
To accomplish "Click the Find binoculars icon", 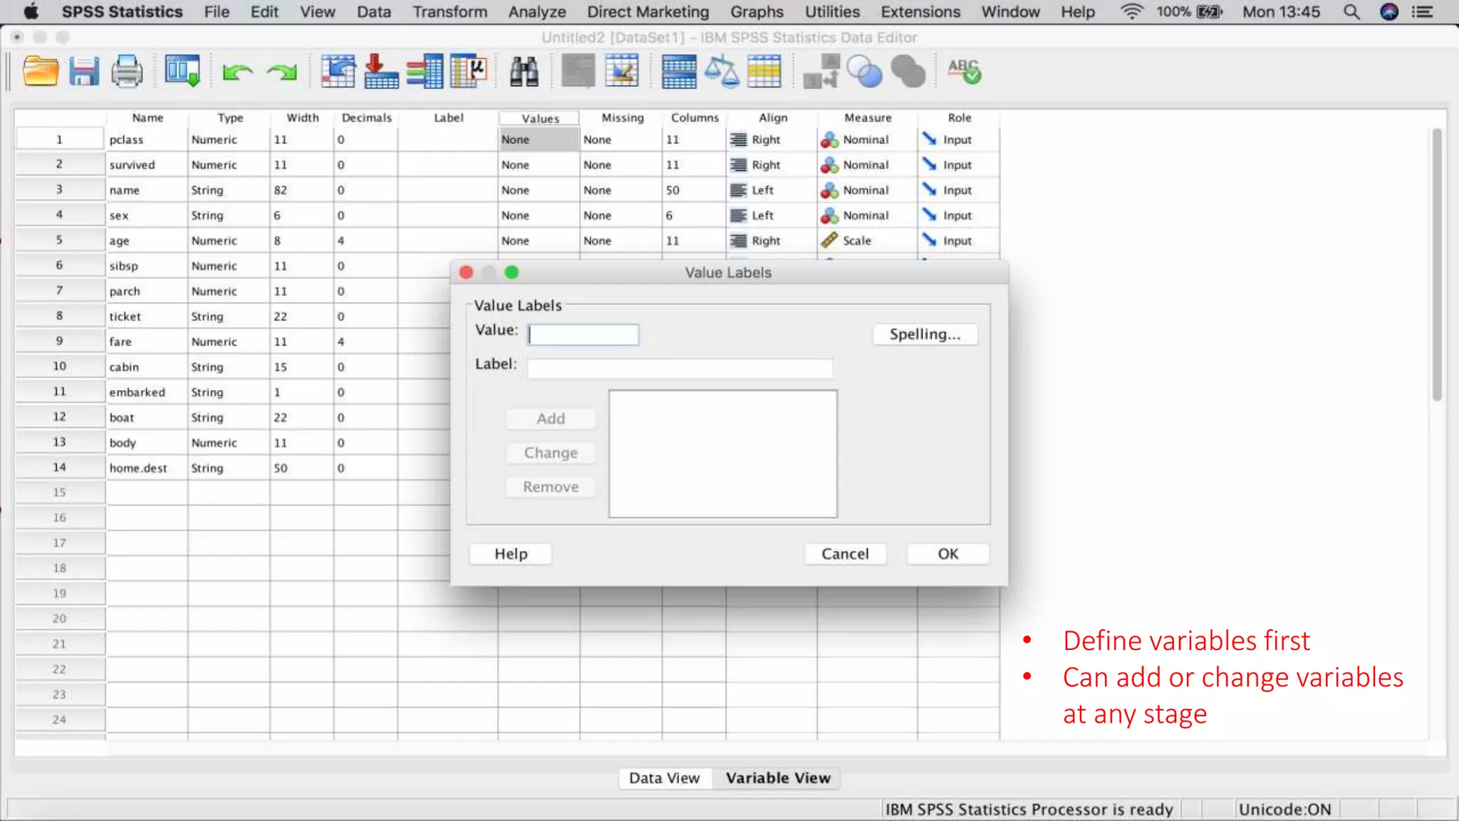I will [524, 72].
